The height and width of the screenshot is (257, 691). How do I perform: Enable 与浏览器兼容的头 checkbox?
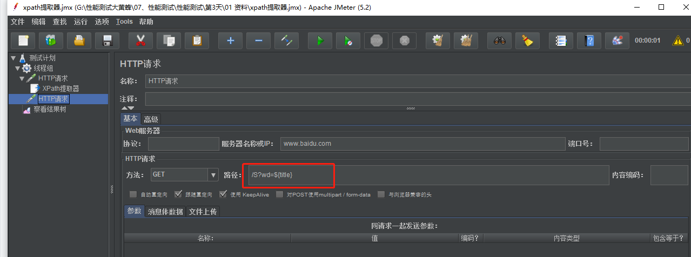pyautogui.click(x=381, y=194)
